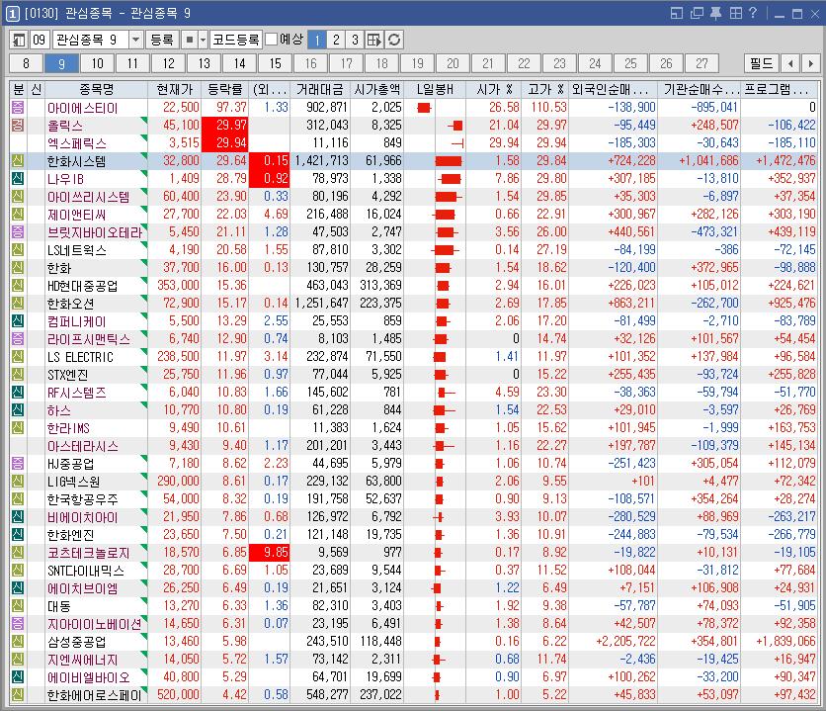Click the badge icon in the 삼성중공업 row
826x711 pixels.
(18, 642)
